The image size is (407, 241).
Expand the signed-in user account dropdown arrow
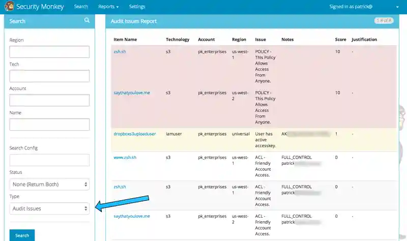(397, 7)
